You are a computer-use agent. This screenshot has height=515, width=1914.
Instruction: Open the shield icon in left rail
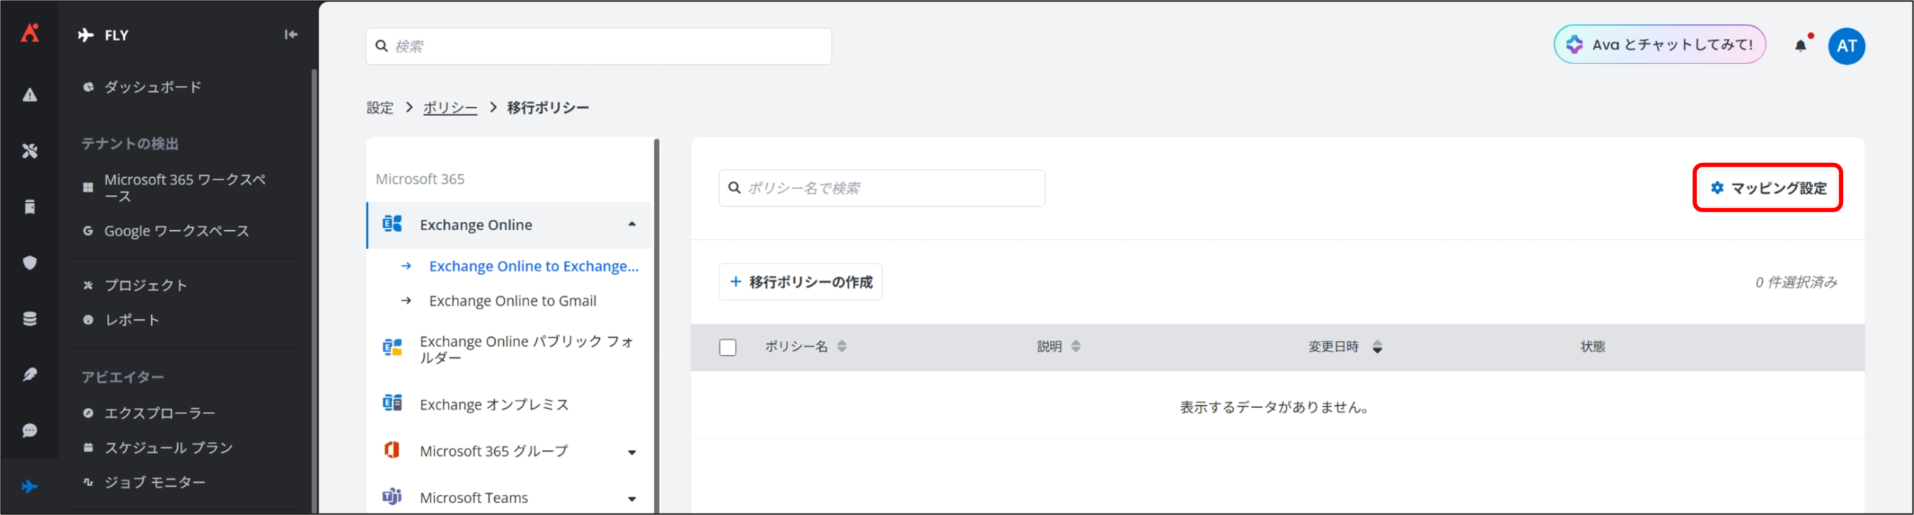(30, 262)
